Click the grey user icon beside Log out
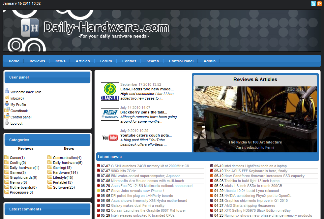Screen dimensions: 324x219 pyautogui.click(x=7, y=122)
